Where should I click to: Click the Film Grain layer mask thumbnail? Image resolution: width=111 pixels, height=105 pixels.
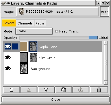click(x=33, y=58)
